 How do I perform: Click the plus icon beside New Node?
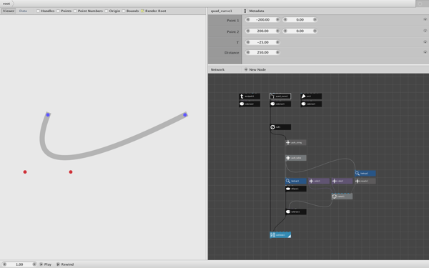(246, 70)
